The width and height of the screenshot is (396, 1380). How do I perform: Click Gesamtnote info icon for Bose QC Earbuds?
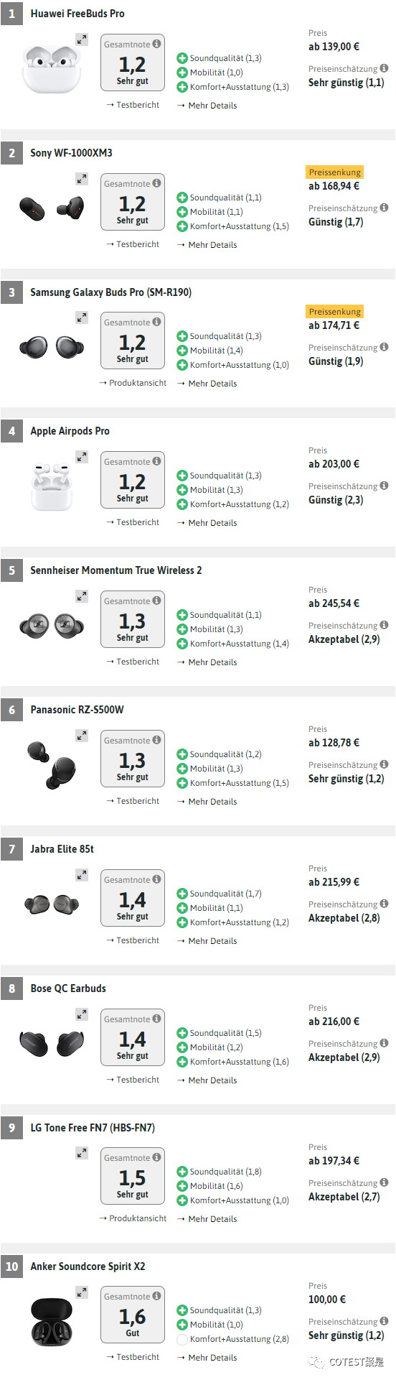coord(156,1019)
